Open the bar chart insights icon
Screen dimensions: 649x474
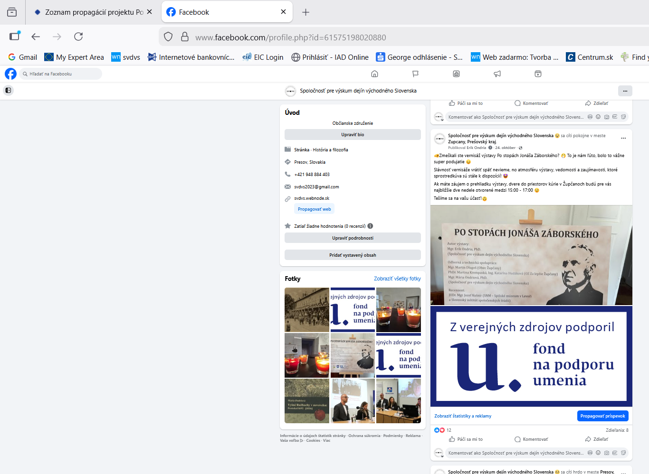tap(456, 74)
